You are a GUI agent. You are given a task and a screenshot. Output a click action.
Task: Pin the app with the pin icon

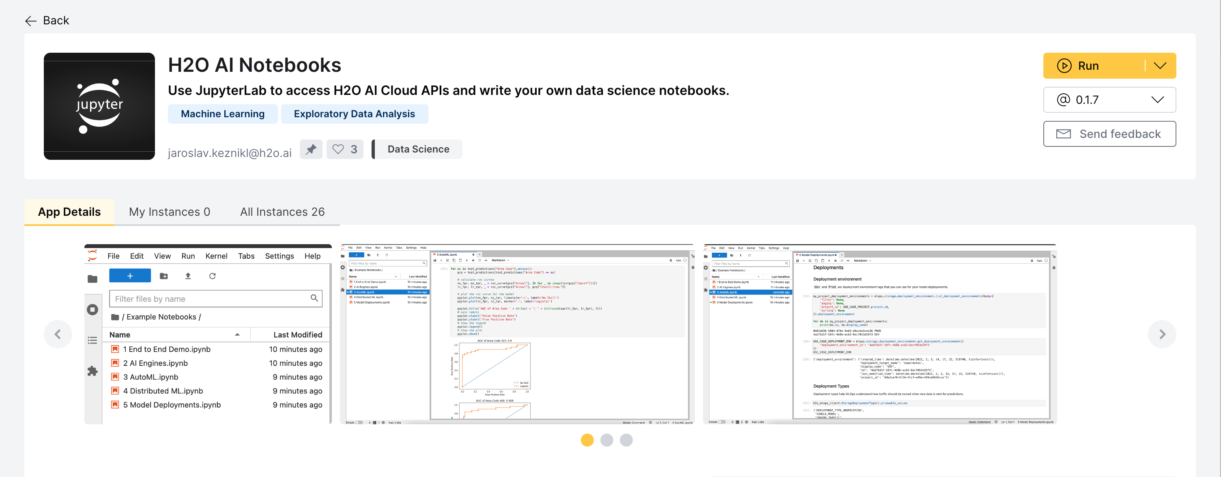(311, 149)
